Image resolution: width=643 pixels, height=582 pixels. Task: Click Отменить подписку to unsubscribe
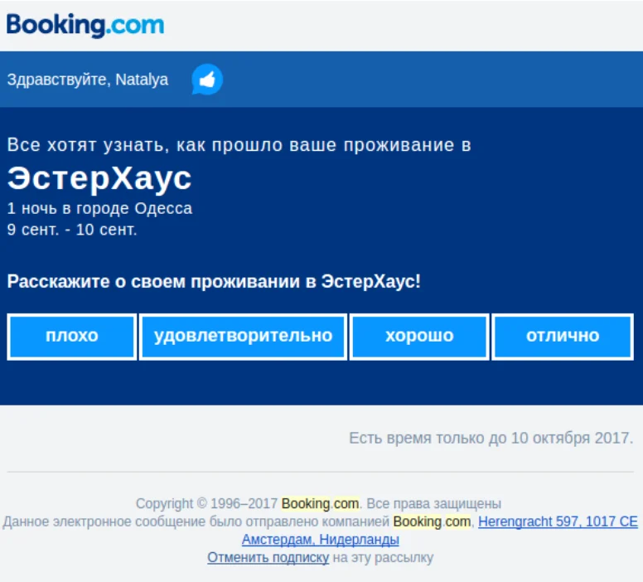(x=268, y=558)
